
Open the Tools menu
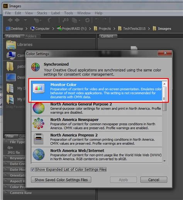click(x=68, y=13)
